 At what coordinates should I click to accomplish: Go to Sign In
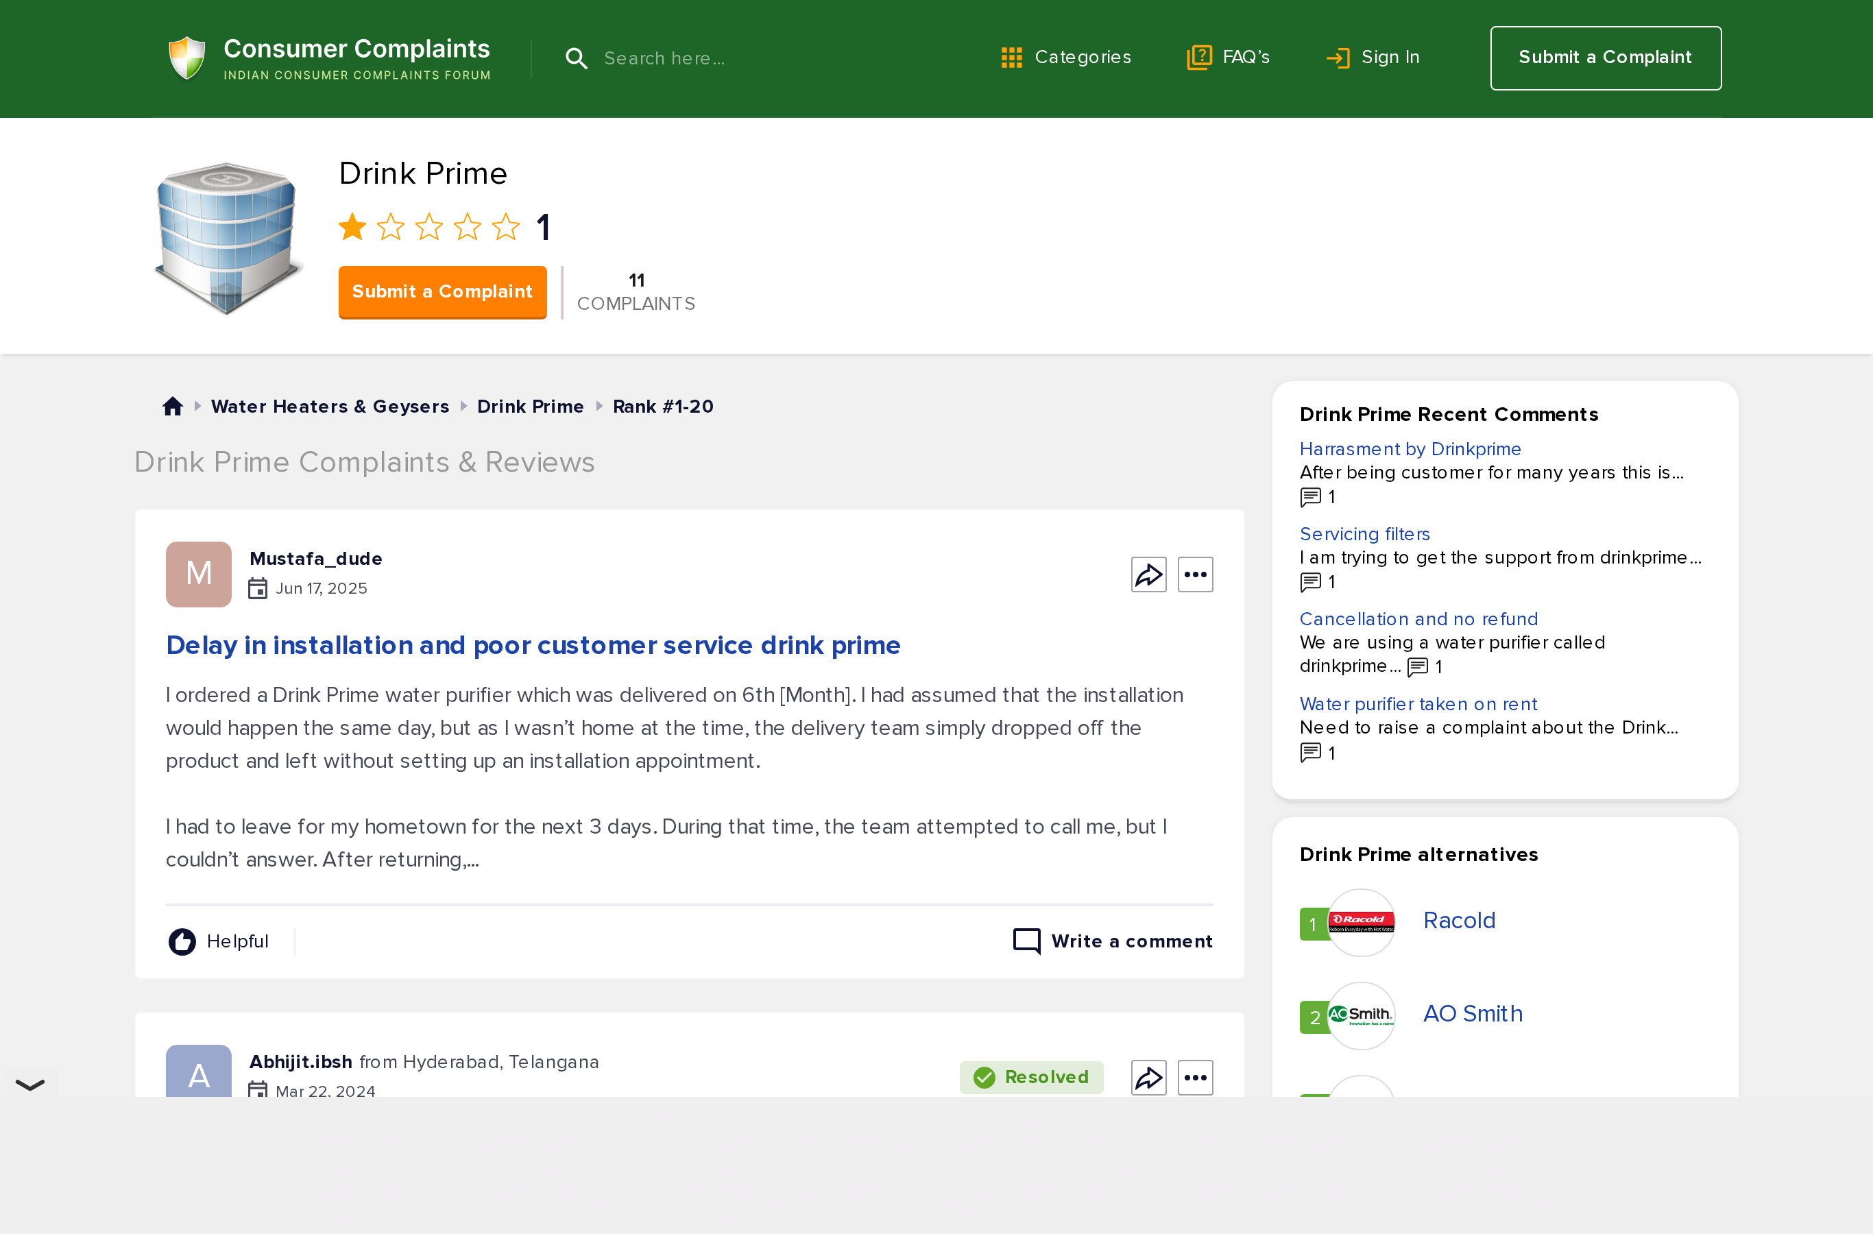pyautogui.click(x=1373, y=58)
